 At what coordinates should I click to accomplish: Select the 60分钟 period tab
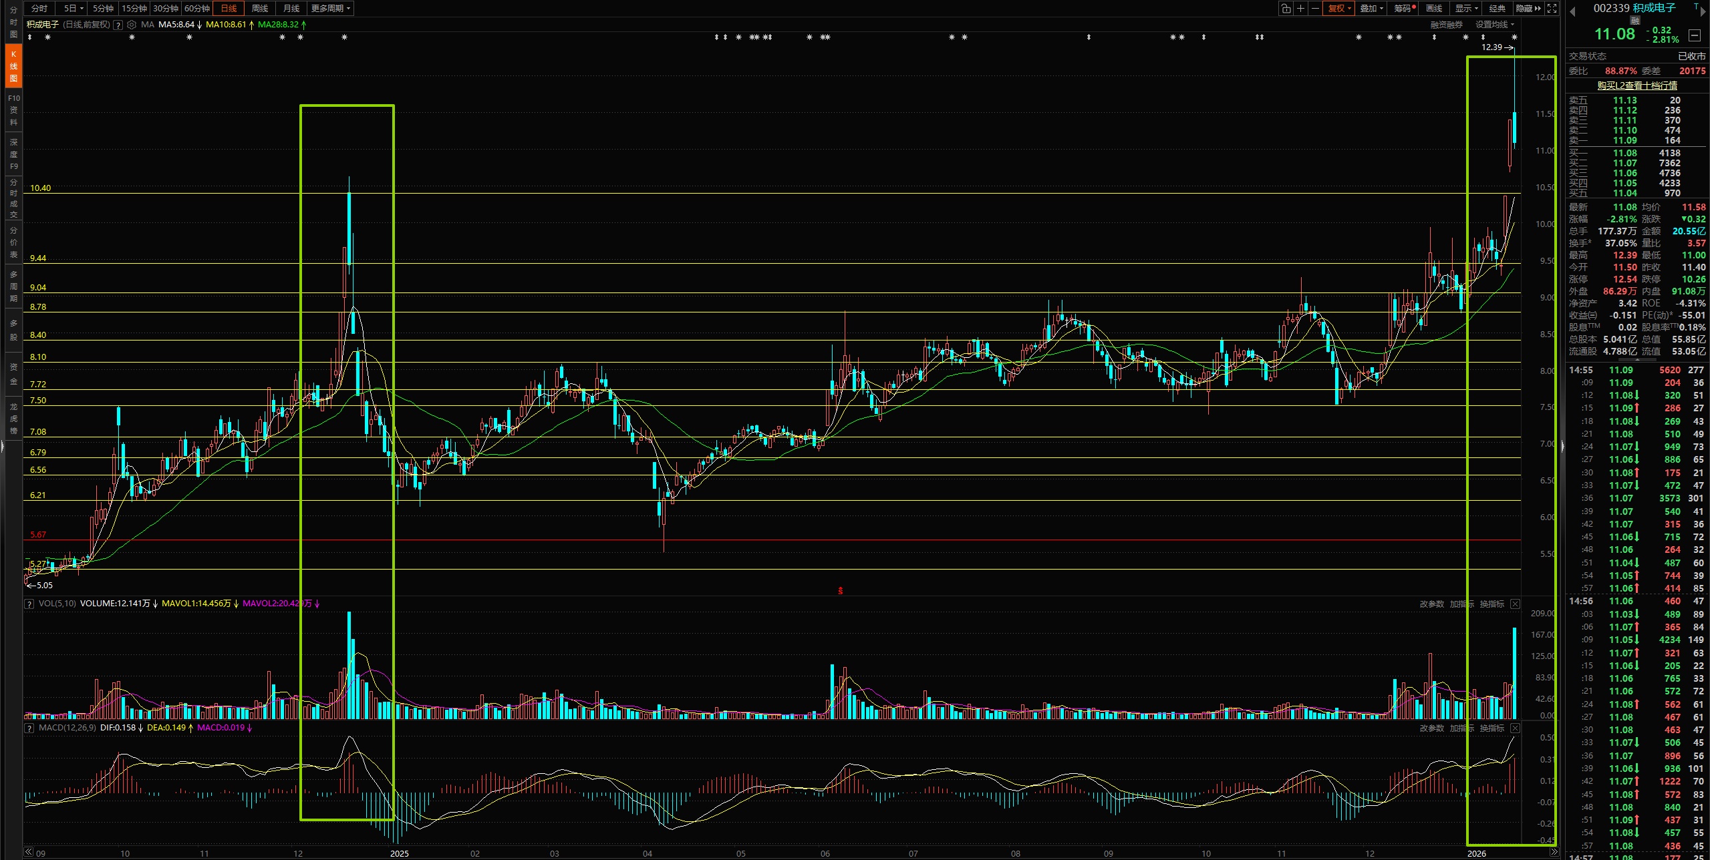pyautogui.click(x=197, y=9)
